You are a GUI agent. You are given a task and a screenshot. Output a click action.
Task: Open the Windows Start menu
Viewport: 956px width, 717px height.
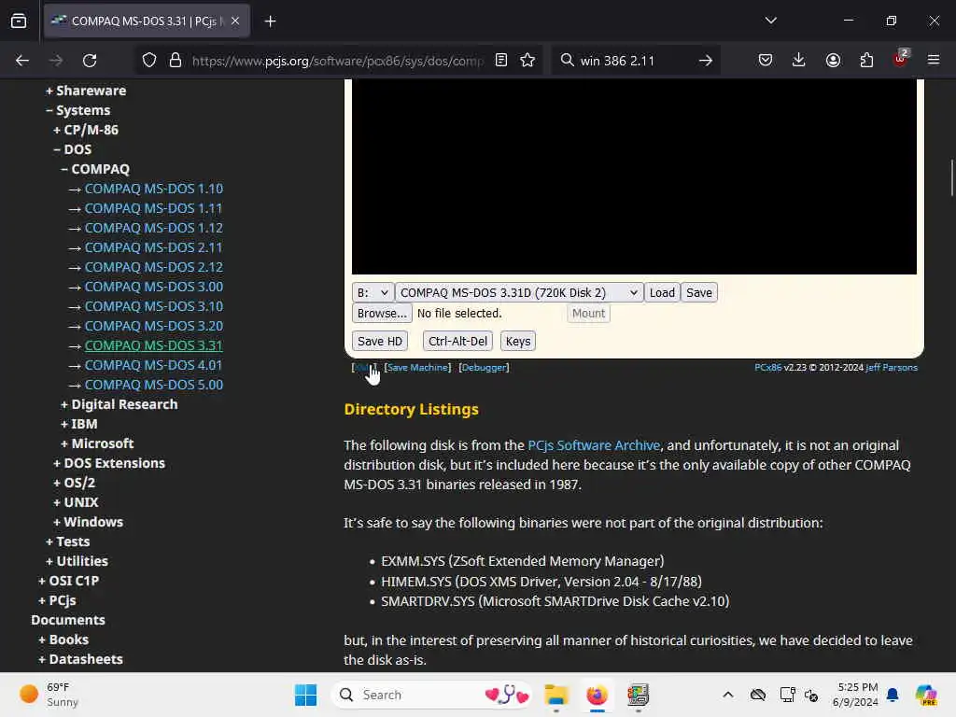tap(305, 695)
